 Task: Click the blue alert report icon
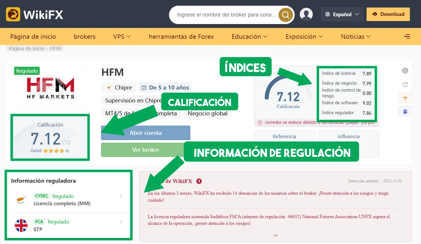[405, 111]
